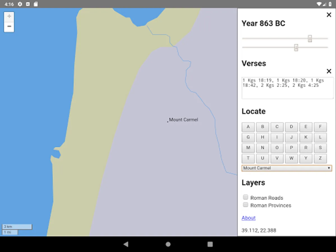The image size is (336, 252).
Task: Locate places starting with letter F
Action: [320, 127]
